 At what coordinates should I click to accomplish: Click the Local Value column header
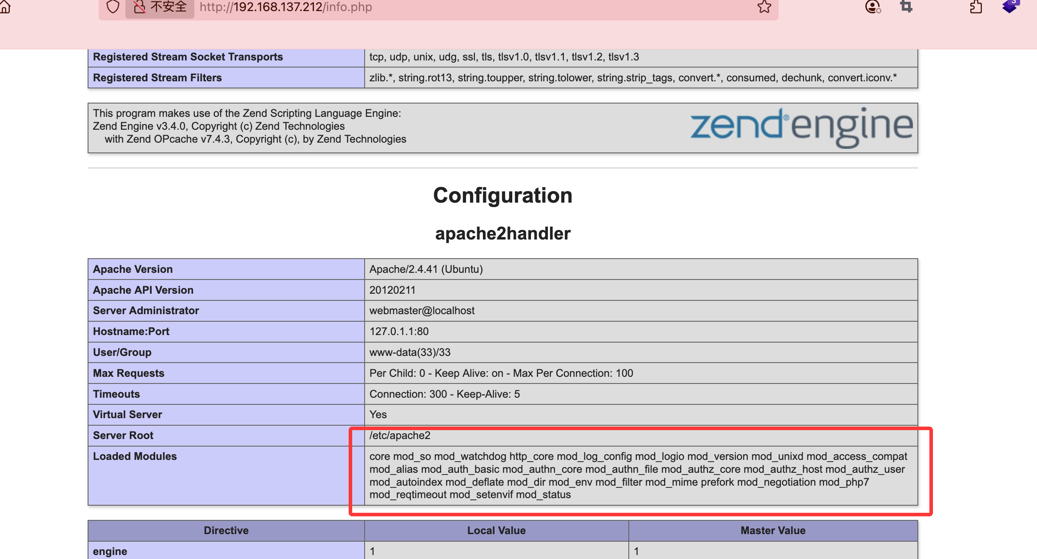click(x=497, y=531)
